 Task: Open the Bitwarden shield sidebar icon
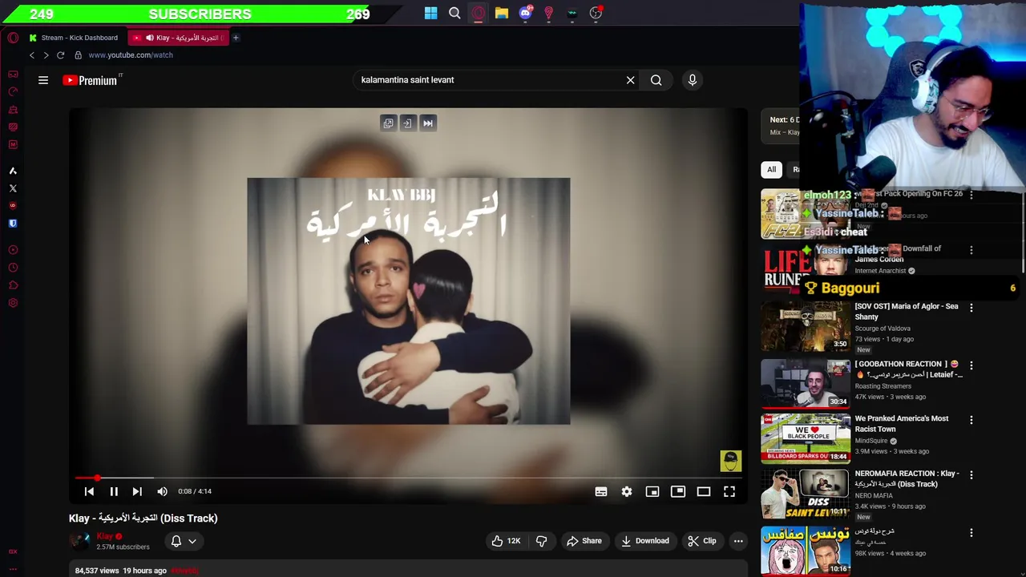point(13,224)
